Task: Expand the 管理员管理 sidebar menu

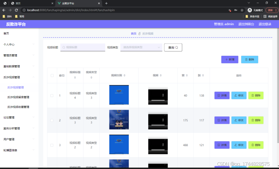Action: tap(19, 55)
